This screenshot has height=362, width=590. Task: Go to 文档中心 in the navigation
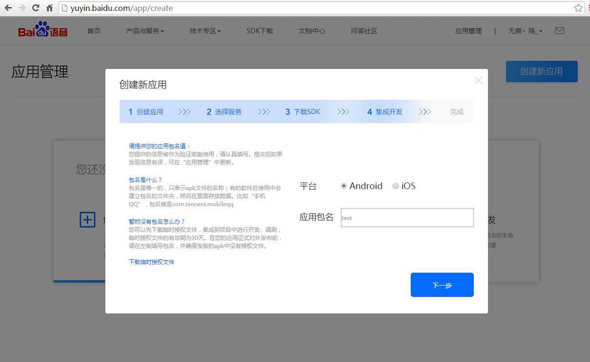pos(312,31)
